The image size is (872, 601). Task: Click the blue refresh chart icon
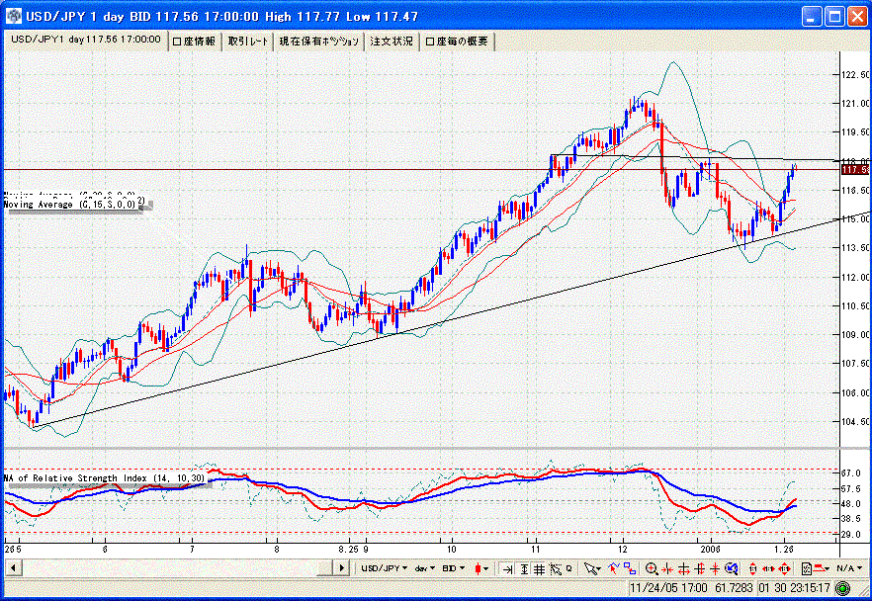(x=731, y=568)
